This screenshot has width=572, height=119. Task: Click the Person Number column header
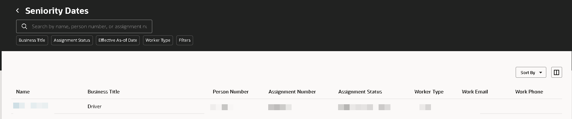point(231,92)
